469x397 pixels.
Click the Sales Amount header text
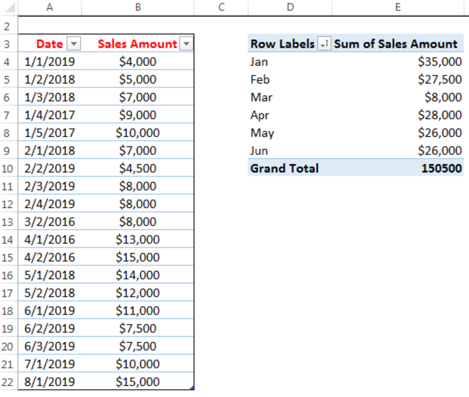pyautogui.click(x=137, y=44)
